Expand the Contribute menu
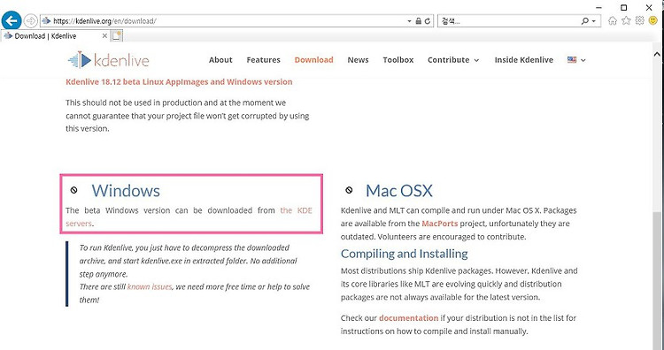 453,60
